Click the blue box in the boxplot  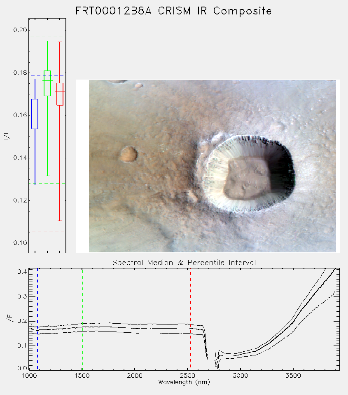pos(35,114)
